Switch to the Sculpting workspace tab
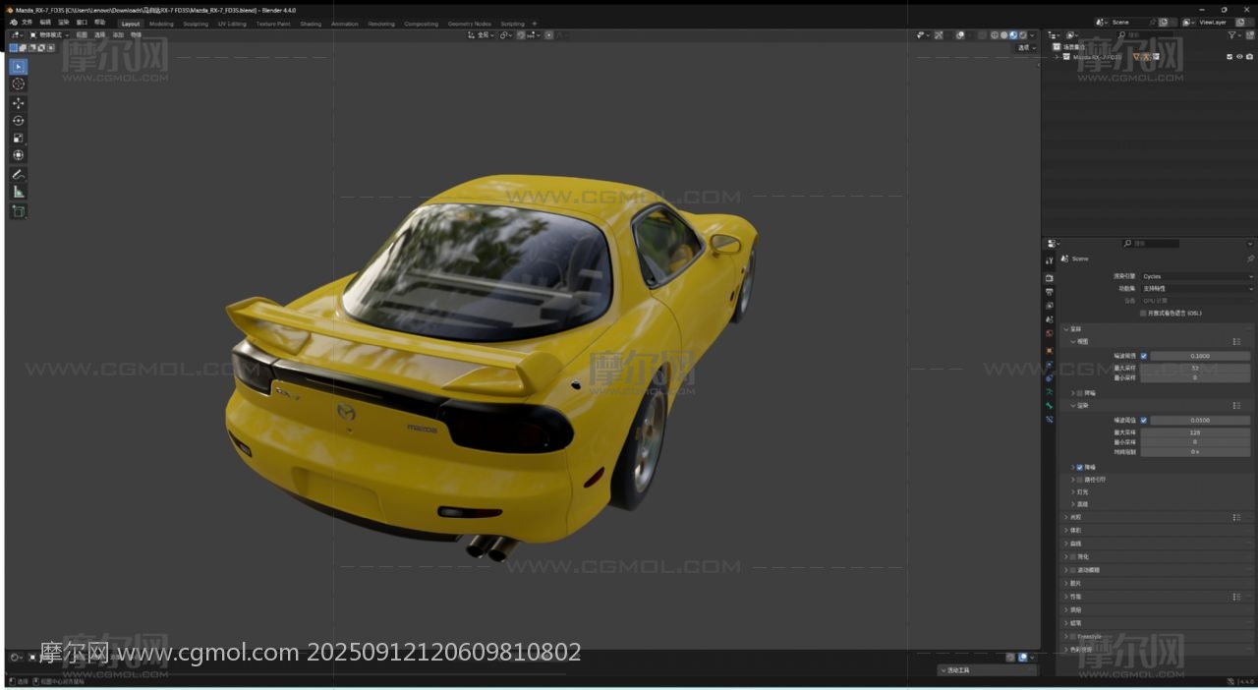This screenshot has width=1258, height=690. coord(196,24)
